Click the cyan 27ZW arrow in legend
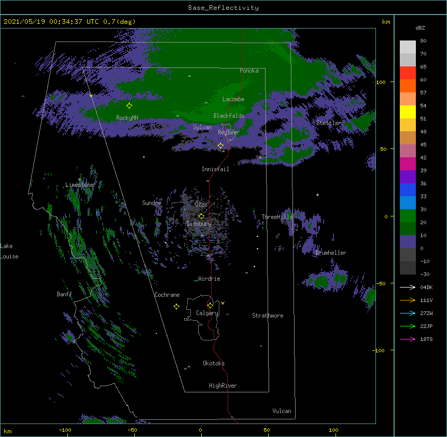Image resolution: width=447 pixels, height=437 pixels. (408, 313)
